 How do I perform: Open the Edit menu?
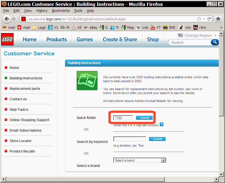pyautogui.click(x=16, y=11)
